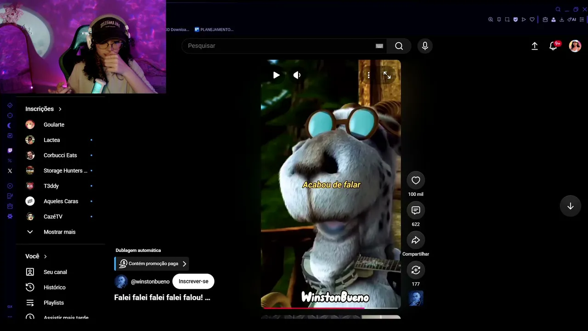
Task: Open the percent deals sidebar icon
Action: tap(10, 160)
